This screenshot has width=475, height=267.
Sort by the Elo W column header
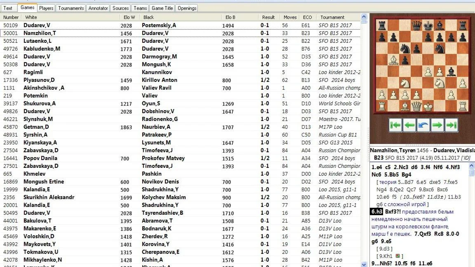pos(129,17)
